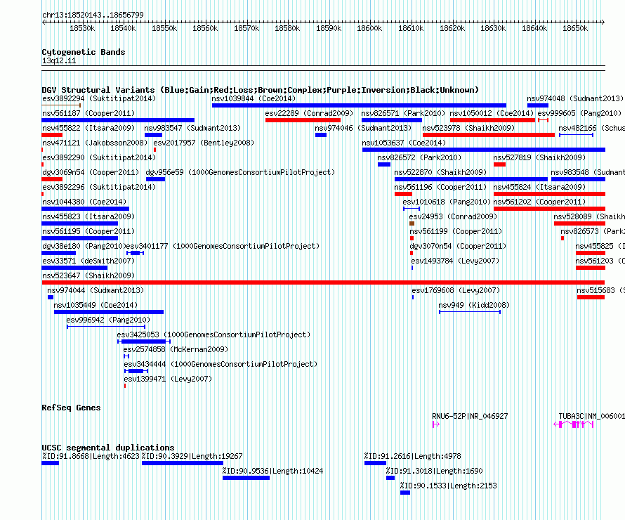This screenshot has height=520, width=625.
Task: Open variant label nsv974044 (Sudmant2013)
Action: point(96,290)
